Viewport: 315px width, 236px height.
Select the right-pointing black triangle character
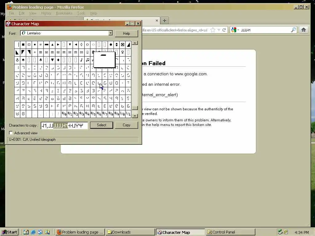[x=58, y=45]
